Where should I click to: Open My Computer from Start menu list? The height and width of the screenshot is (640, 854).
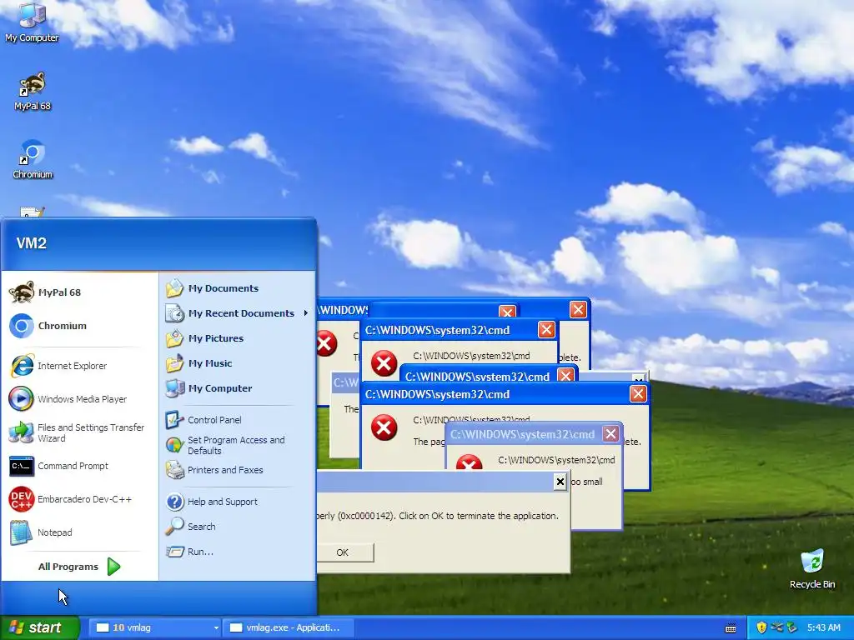point(237,388)
